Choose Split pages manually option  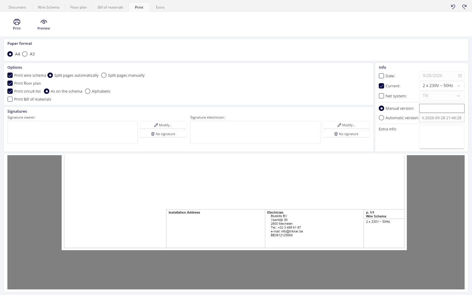(104, 75)
